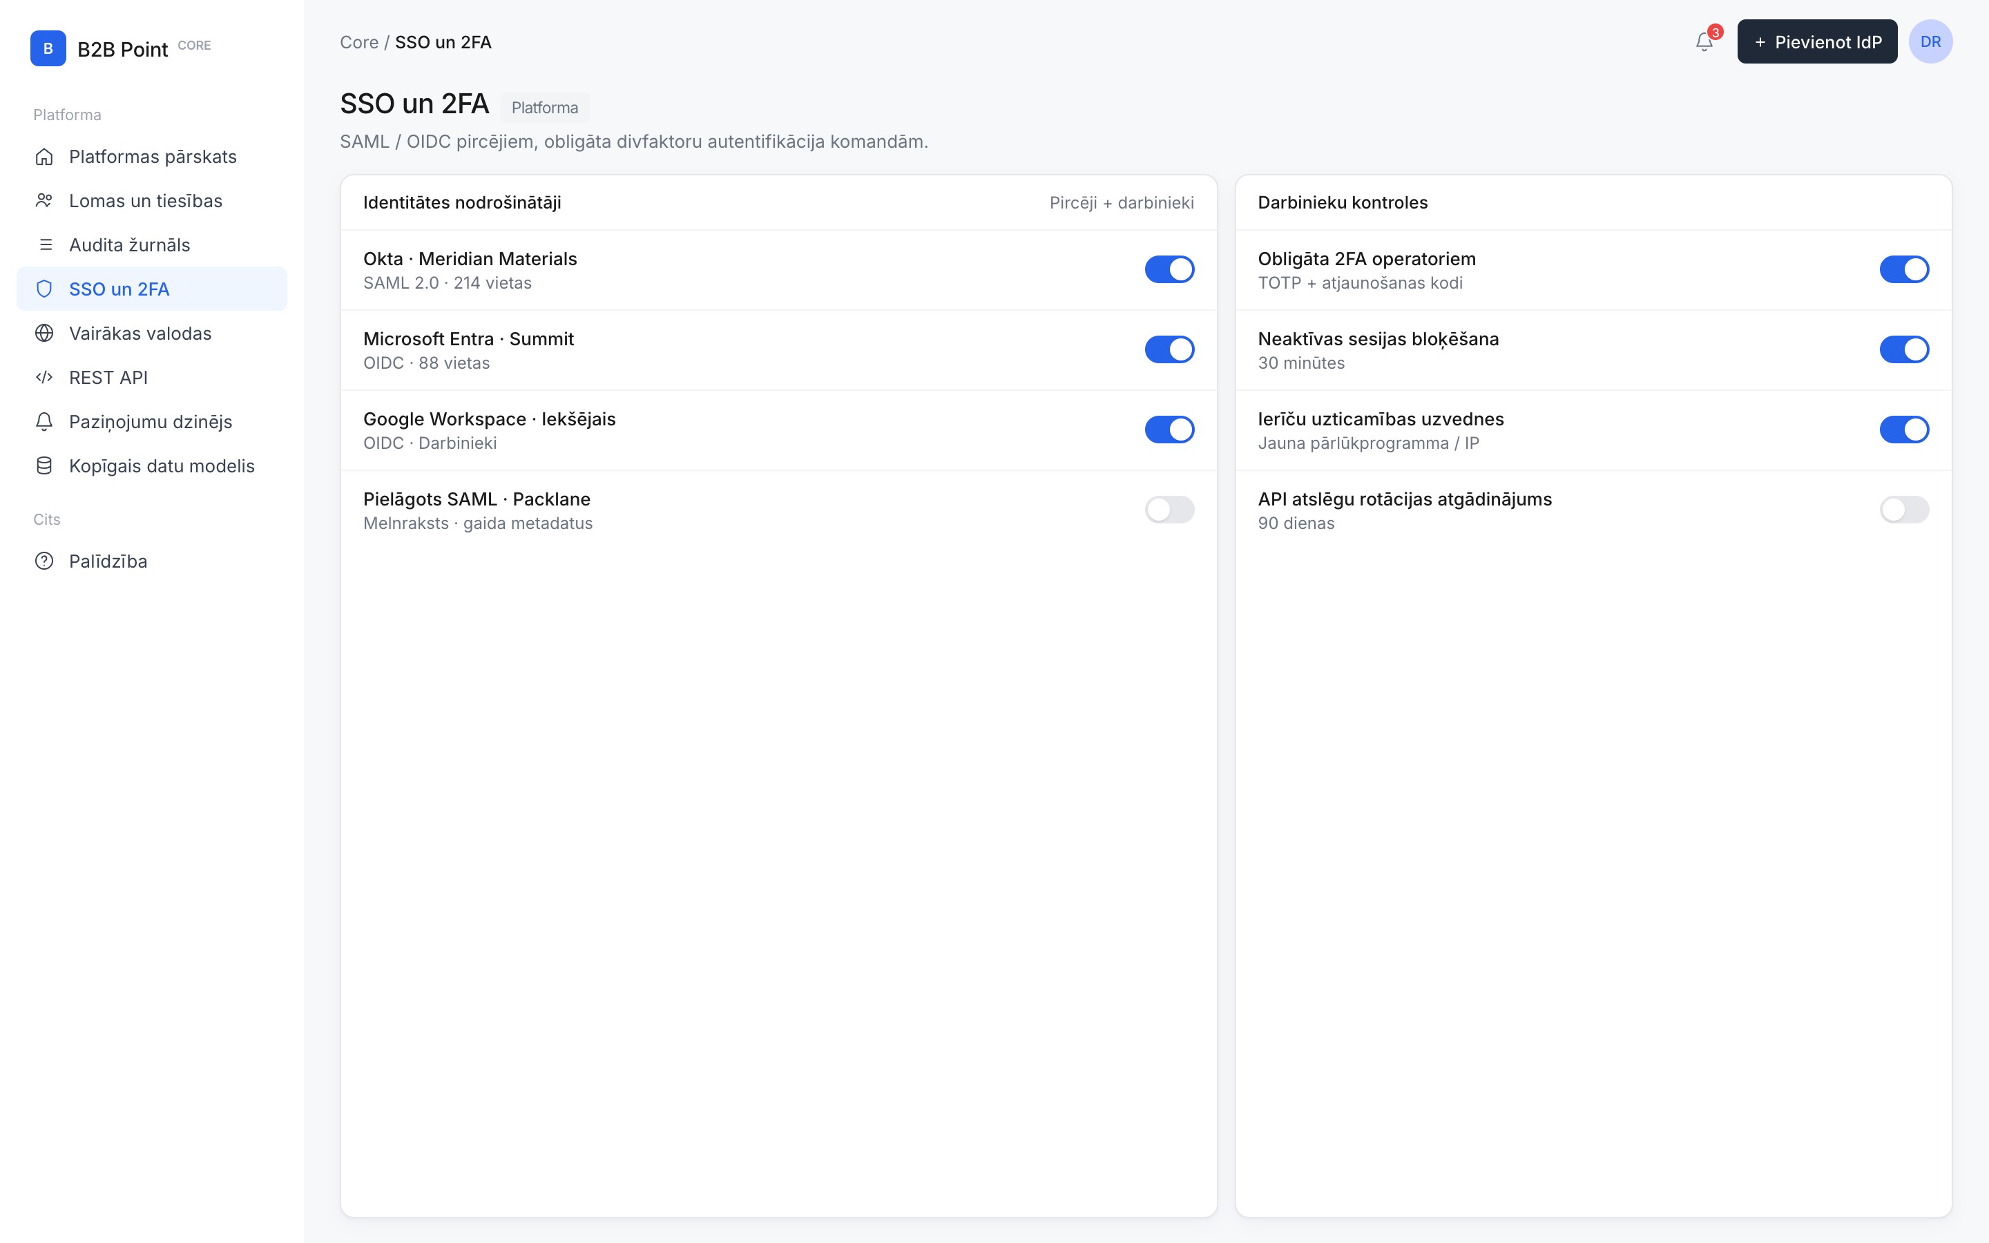Disable Ierīču uzticamības uzvednes toggle

(x=1903, y=430)
